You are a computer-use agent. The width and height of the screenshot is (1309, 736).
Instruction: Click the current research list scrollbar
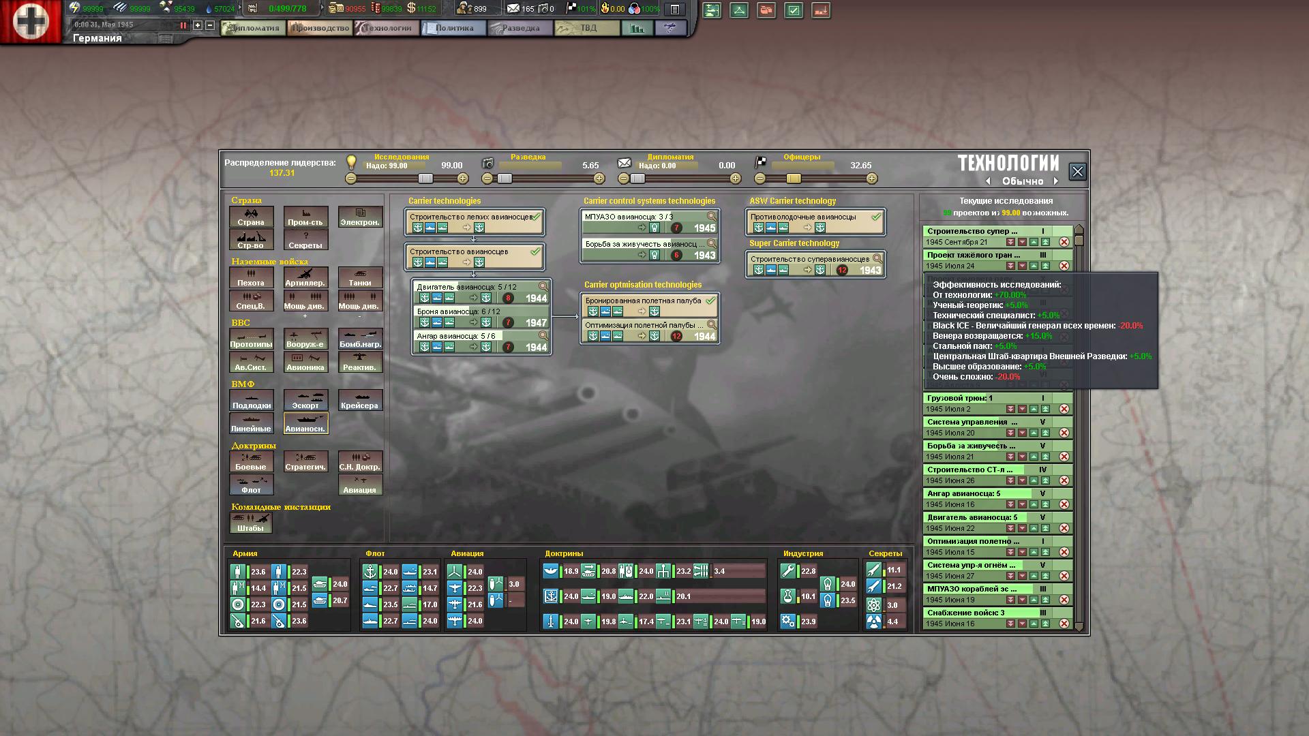[1079, 428]
